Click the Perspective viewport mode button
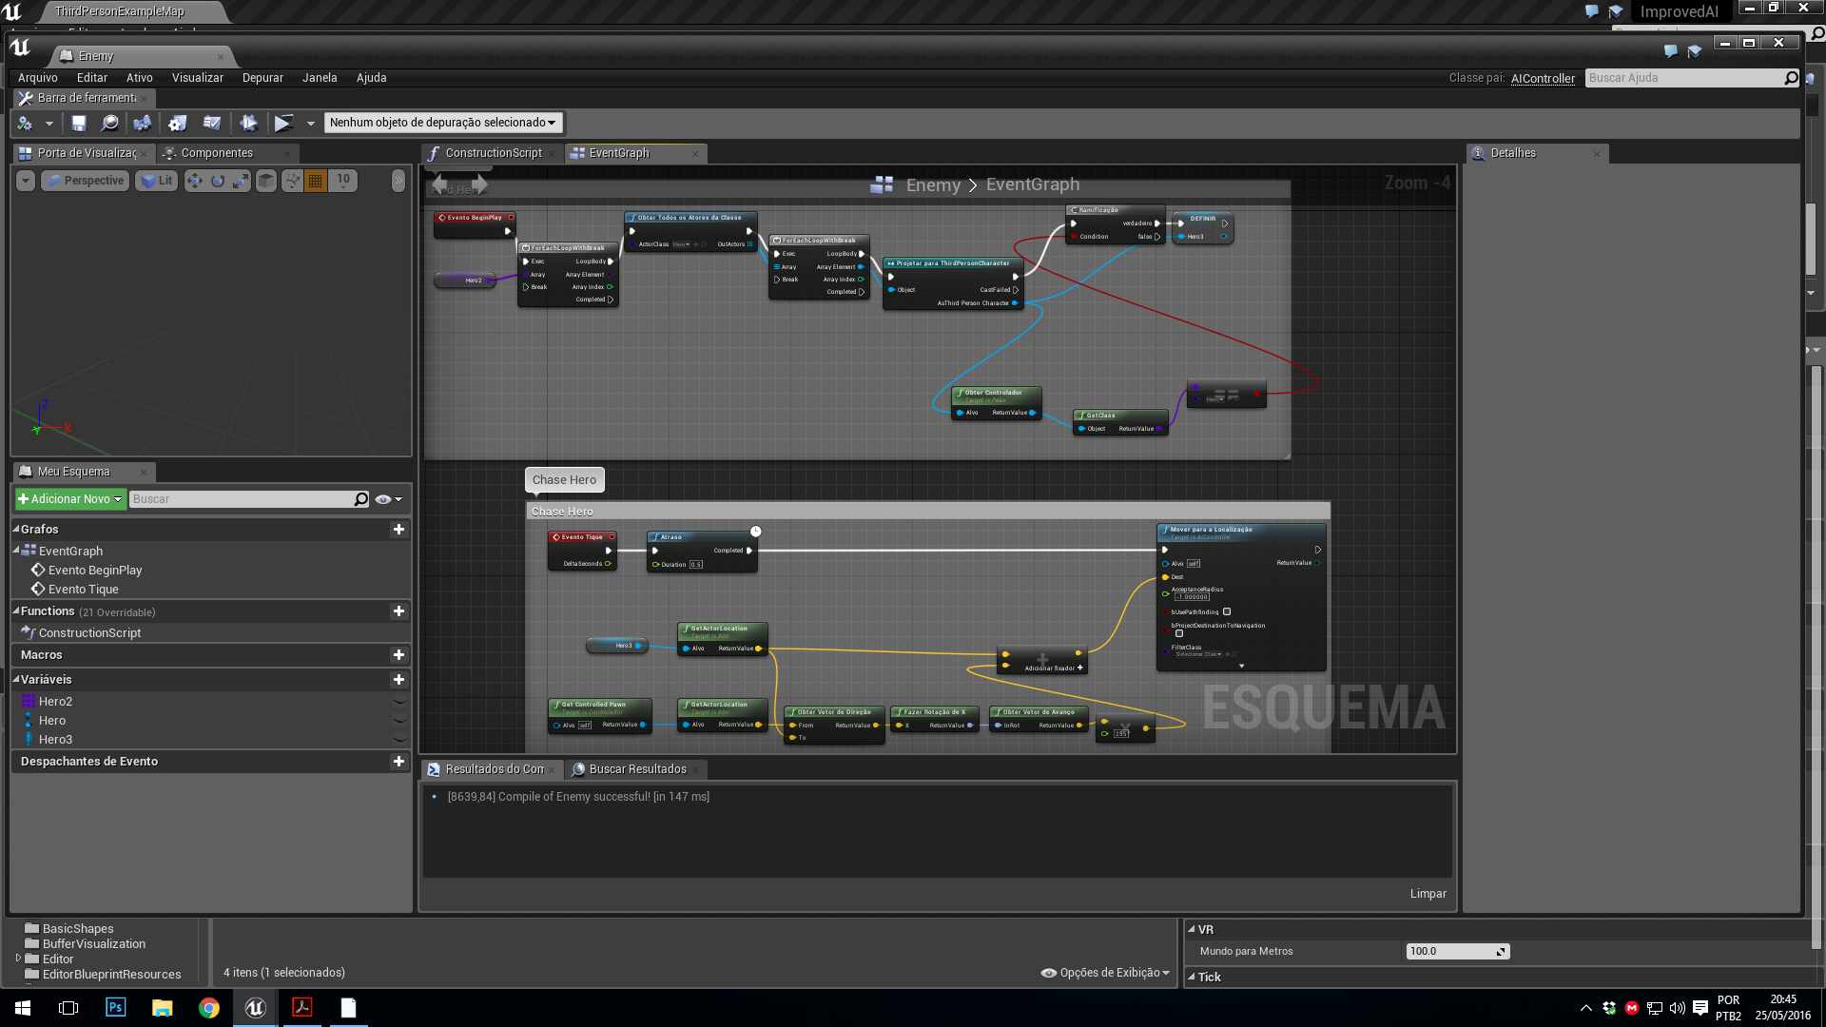 [86, 181]
